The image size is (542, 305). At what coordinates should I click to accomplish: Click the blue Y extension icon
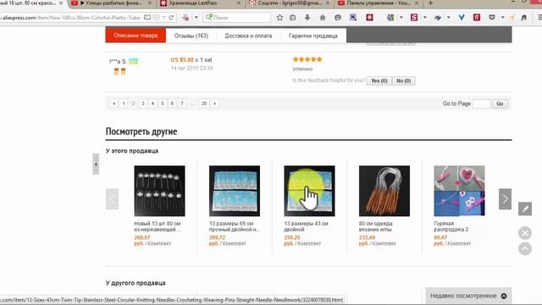(462, 17)
